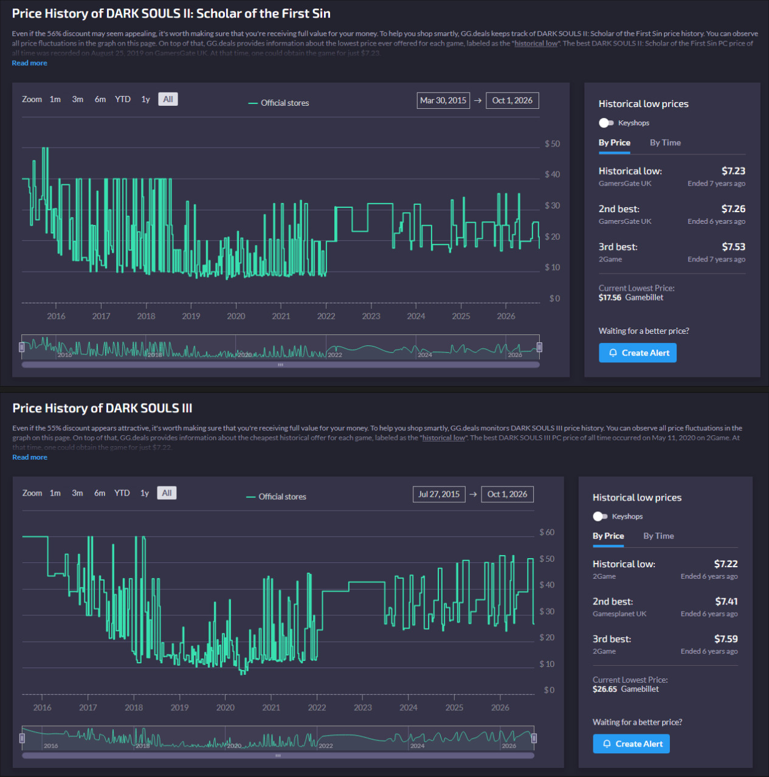Grab left navigator handle on Dark Souls III chart
The image size is (769, 777).
(22, 738)
